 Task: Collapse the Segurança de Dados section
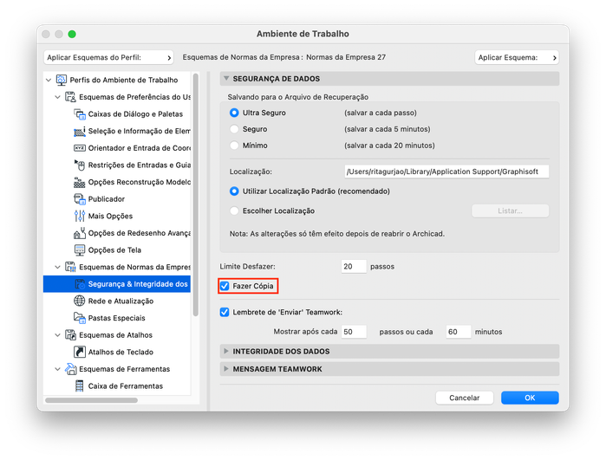pos(226,79)
